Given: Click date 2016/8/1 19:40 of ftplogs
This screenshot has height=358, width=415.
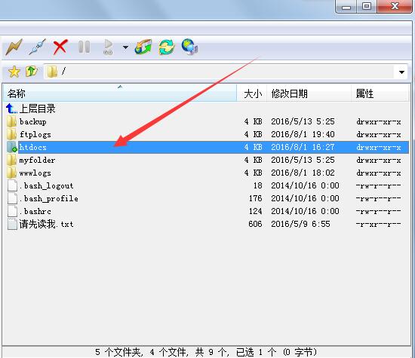Looking at the screenshot, I should (303, 134).
